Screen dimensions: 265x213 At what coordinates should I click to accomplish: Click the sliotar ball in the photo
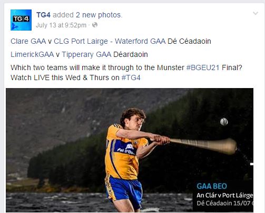[224, 122]
